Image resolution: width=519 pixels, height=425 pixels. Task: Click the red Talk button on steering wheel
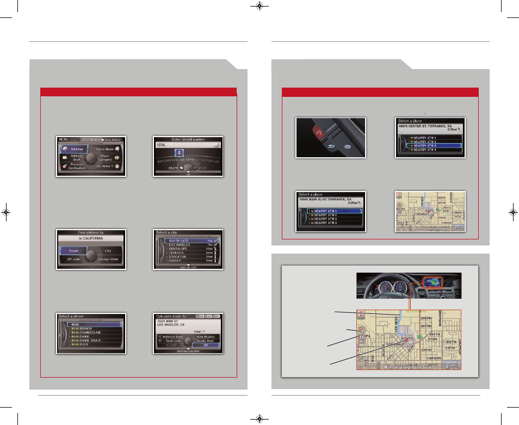point(319,132)
